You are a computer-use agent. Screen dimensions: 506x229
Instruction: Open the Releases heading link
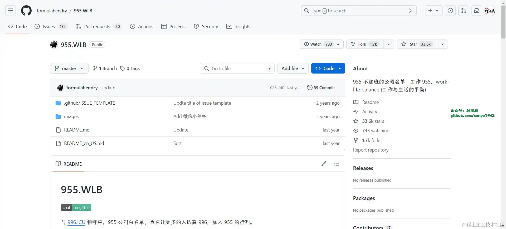coord(363,168)
